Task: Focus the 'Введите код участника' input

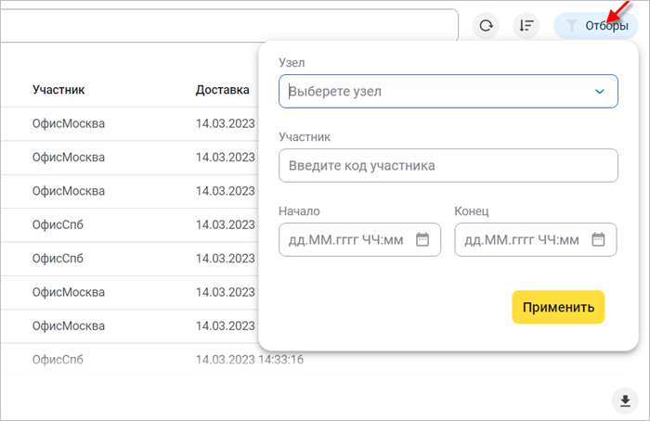Action: 448,166
